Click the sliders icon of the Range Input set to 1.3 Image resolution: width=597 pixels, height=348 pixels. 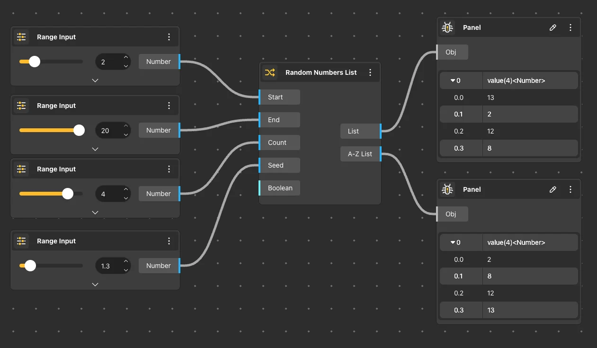click(x=21, y=241)
